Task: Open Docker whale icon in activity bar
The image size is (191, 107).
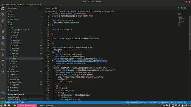Action: point(3,60)
